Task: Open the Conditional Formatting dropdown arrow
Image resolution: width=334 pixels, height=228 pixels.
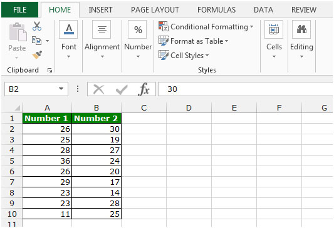Action: [x=251, y=27]
